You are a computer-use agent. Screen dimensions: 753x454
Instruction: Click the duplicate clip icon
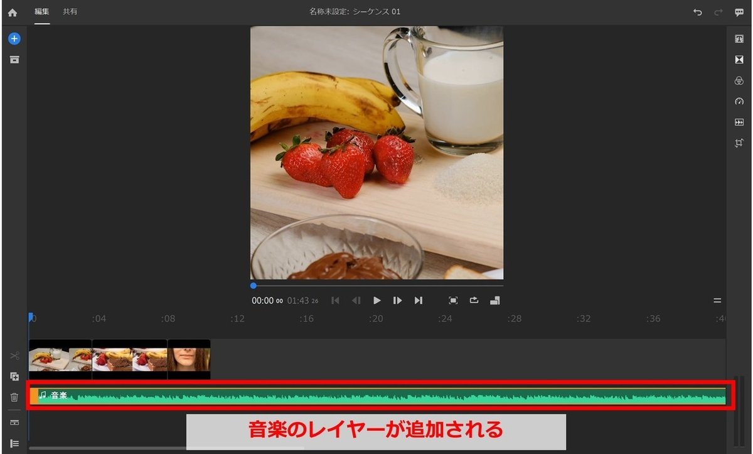pyautogui.click(x=14, y=377)
